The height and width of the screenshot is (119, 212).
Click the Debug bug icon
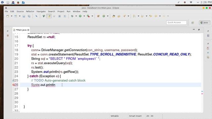click(72, 16)
